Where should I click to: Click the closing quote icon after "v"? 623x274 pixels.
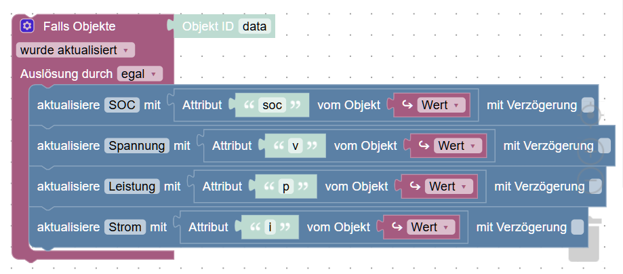coord(312,146)
